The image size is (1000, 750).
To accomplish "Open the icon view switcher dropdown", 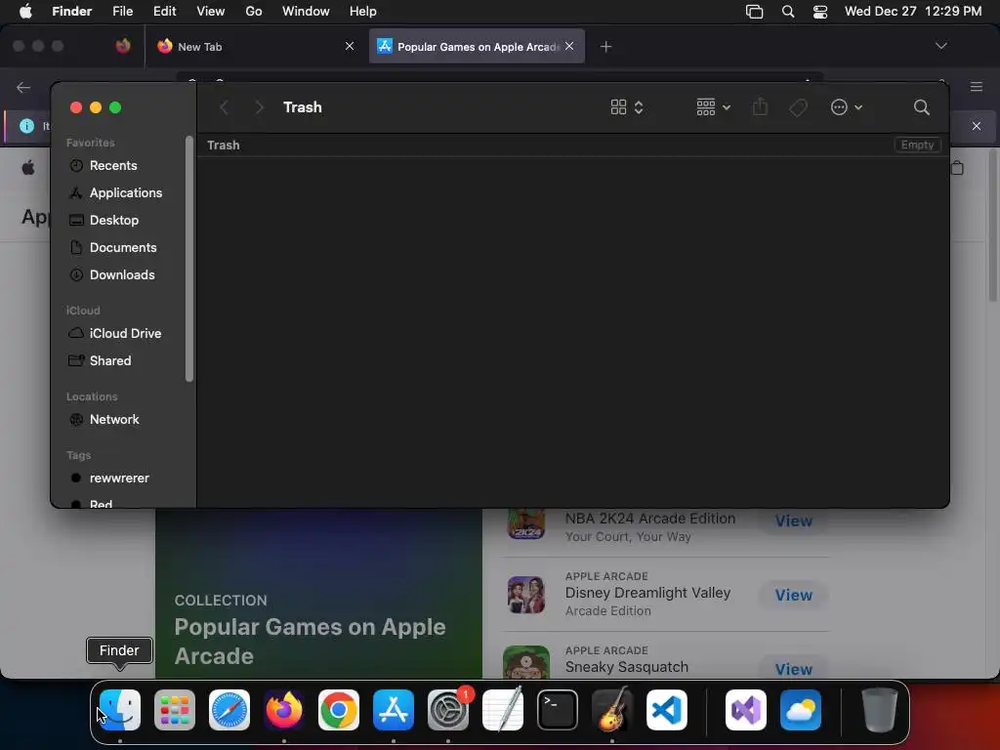I will coord(627,107).
